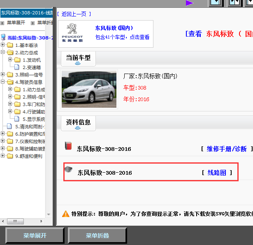Click the list icon beside top 菜单折叠
The image size is (253, 245).
click(32, 23)
